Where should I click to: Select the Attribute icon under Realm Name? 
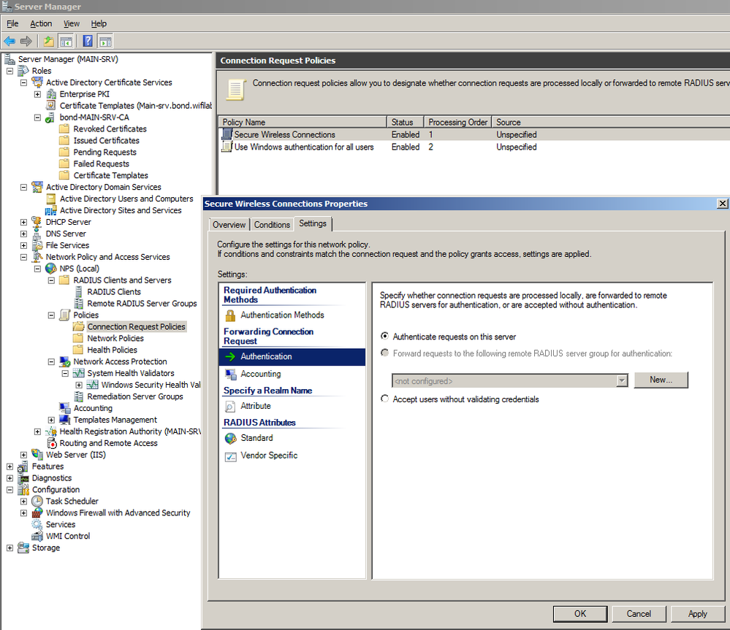coord(230,407)
